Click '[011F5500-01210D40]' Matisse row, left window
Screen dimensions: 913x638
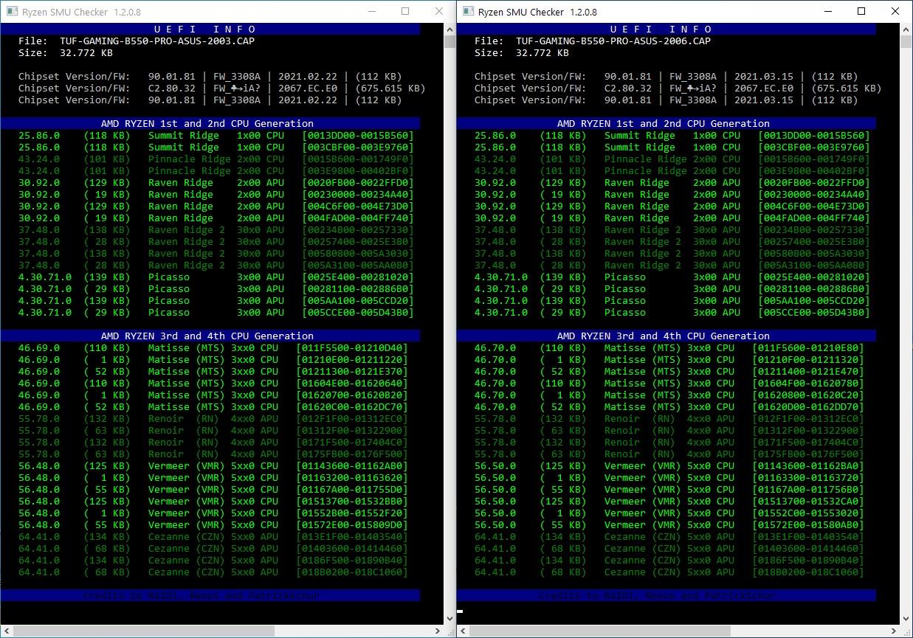tap(352, 348)
